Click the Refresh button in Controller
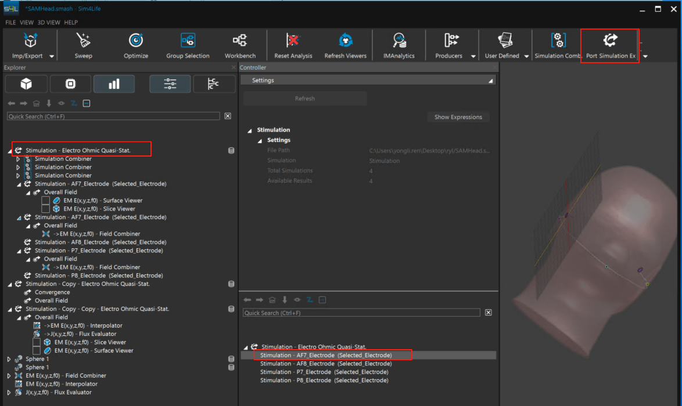Image resolution: width=682 pixels, height=406 pixels. pos(304,99)
